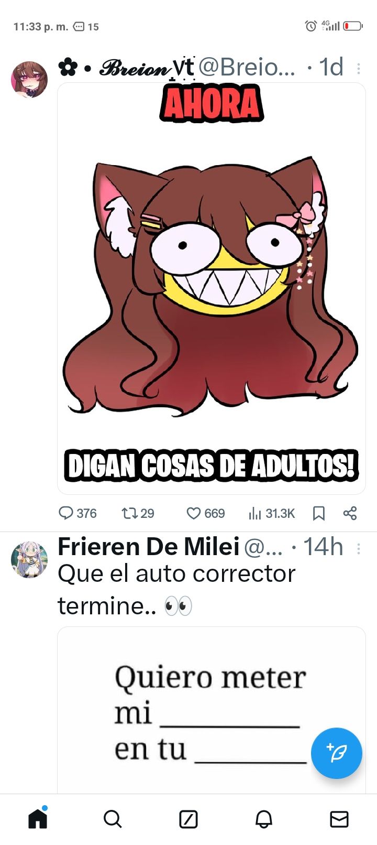The width and height of the screenshot is (377, 845).
Task: Open the Grok tab in the bottom bar
Action: point(188,819)
